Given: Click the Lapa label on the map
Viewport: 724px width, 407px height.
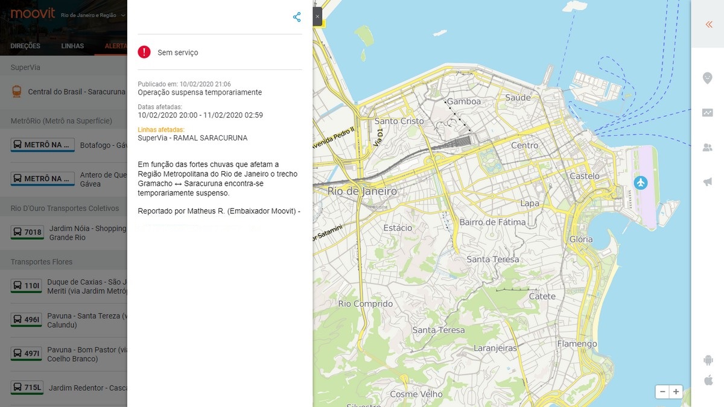Looking at the screenshot, I should 530,203.
